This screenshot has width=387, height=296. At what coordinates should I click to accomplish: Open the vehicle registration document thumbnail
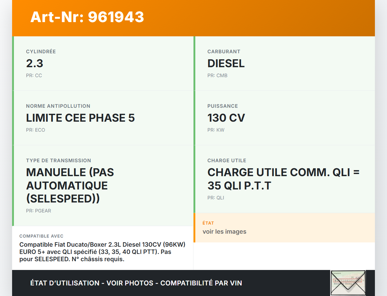click(x=348, y=283)
